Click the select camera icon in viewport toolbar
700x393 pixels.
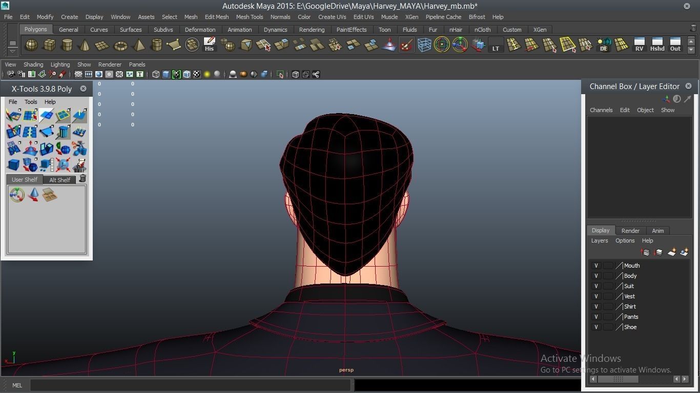point(11,75)
